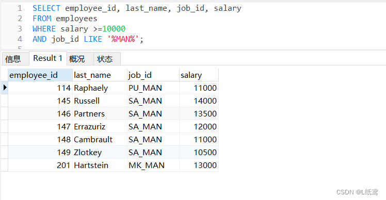Click salary cell 13000

(x=199, y=165)
